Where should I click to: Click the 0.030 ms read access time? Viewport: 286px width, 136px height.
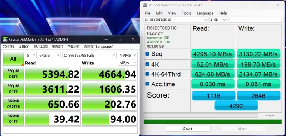[212, 84]
